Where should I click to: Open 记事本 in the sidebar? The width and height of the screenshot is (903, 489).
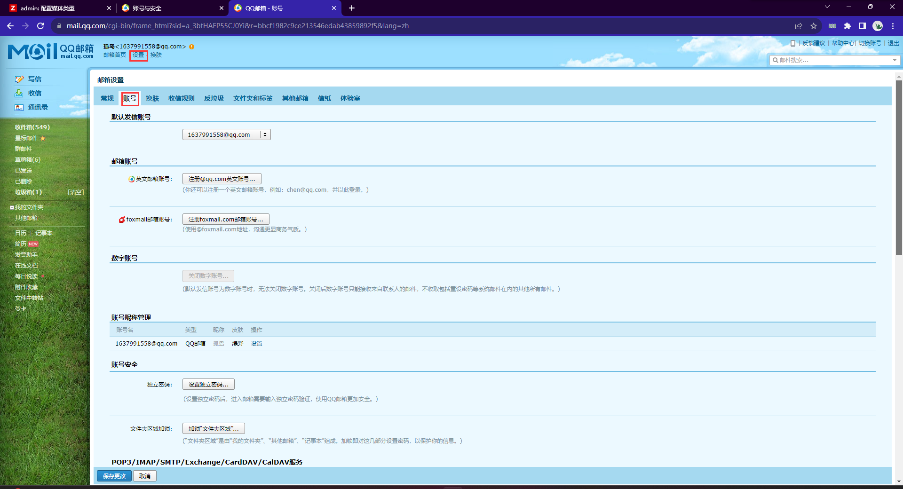click(x=44, y=233)
